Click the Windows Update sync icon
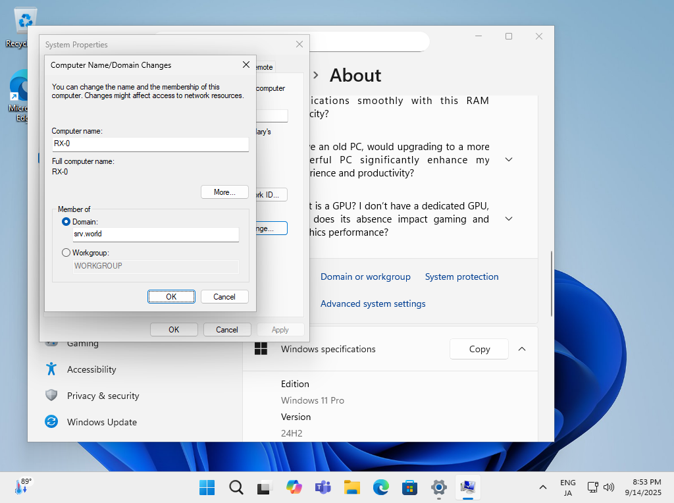This screenshot has width=674, height=503. tap(51, 422)
